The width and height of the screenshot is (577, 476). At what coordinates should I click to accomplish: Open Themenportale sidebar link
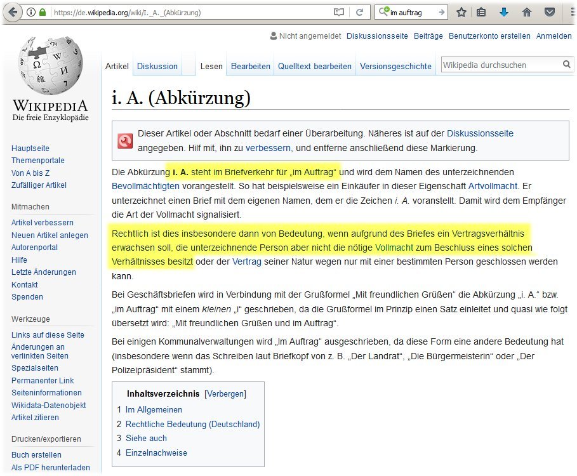pyautogui.click(x=38, y=161)
